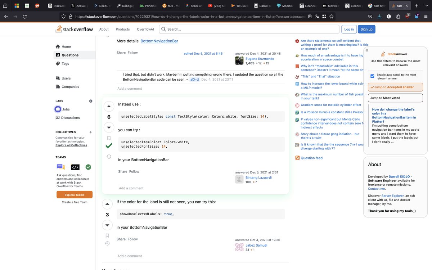Open the BottomNavigationBar documentation link

coord(159,41)
